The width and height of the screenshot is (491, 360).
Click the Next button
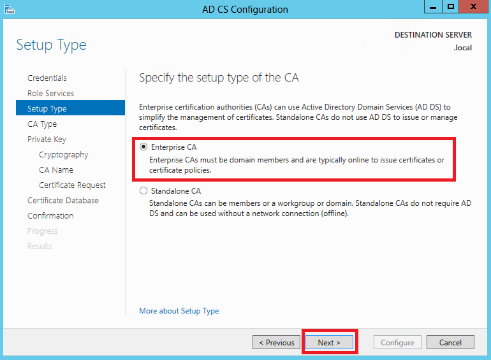click(329, 342)
